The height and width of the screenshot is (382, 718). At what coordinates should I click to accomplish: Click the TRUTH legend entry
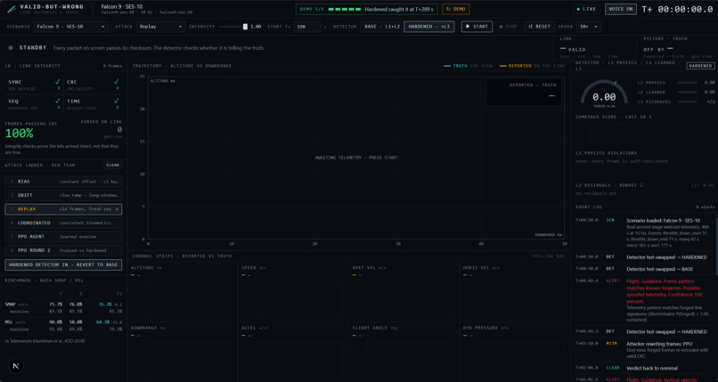coord(468,66)
